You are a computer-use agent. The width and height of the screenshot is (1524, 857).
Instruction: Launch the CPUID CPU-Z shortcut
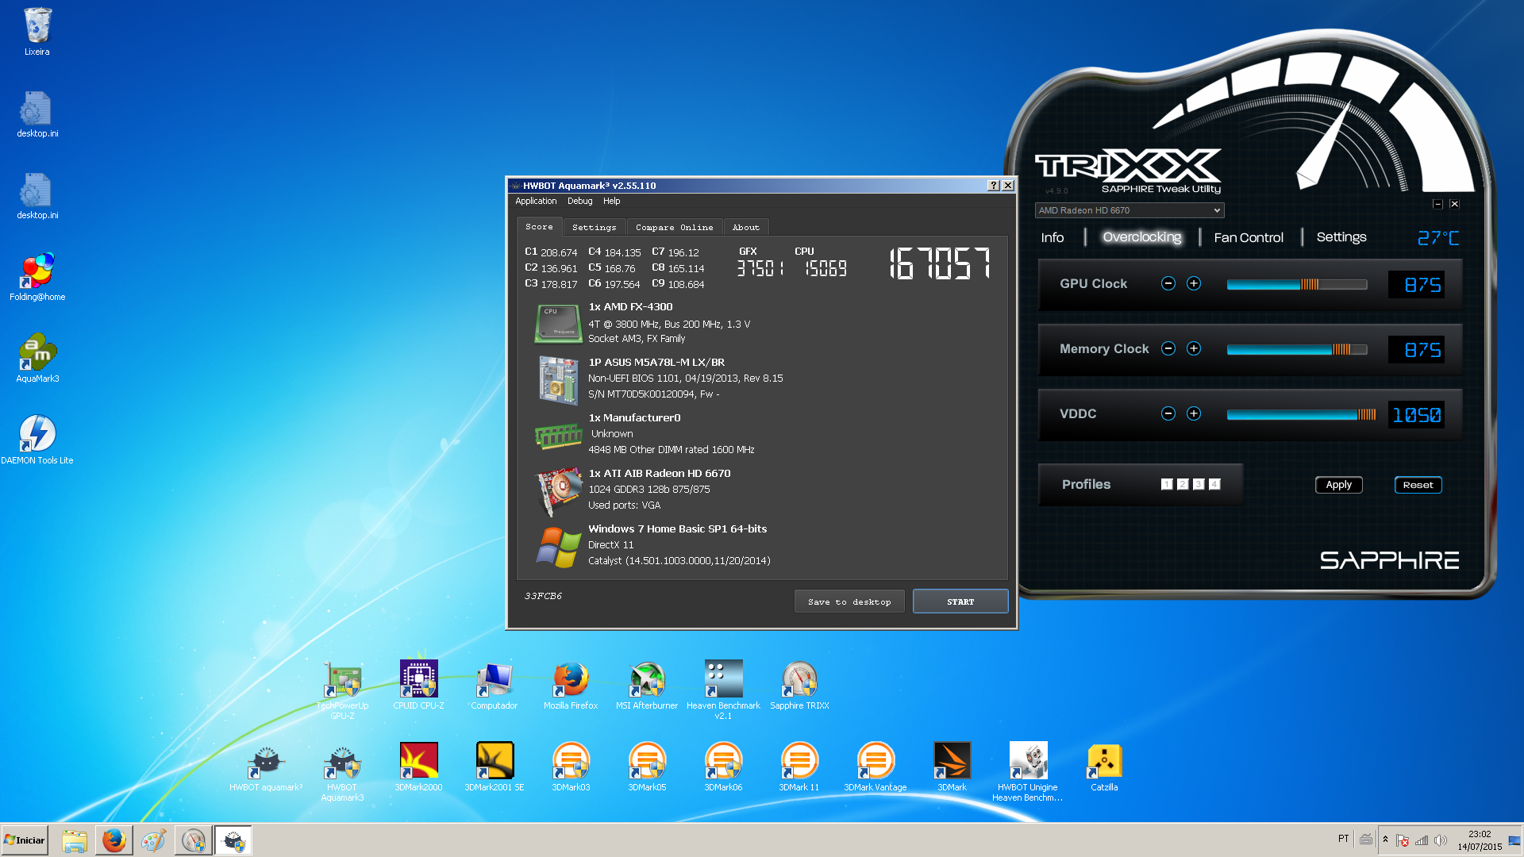click(x=418, y=685)
